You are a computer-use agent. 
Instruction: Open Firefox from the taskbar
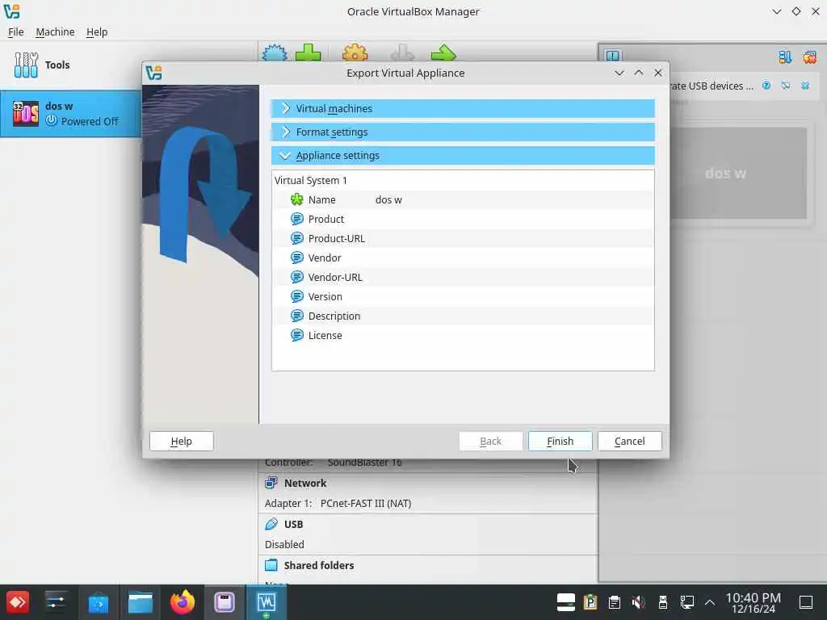(183, 602)
